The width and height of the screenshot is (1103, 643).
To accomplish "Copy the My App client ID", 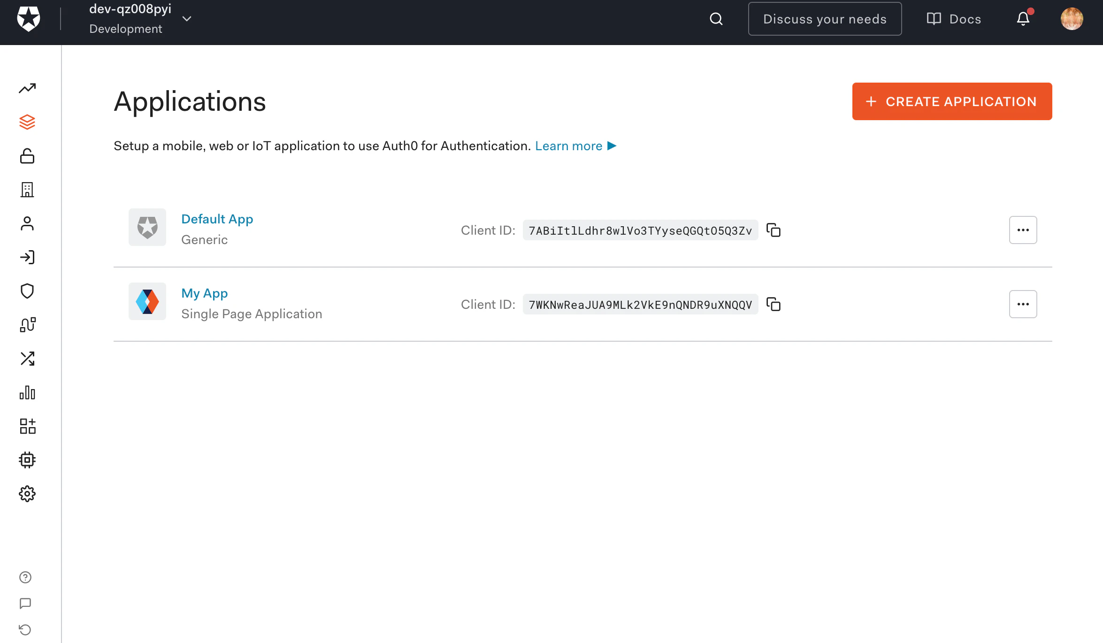I will pyautogui.click(x=774, y=304).
